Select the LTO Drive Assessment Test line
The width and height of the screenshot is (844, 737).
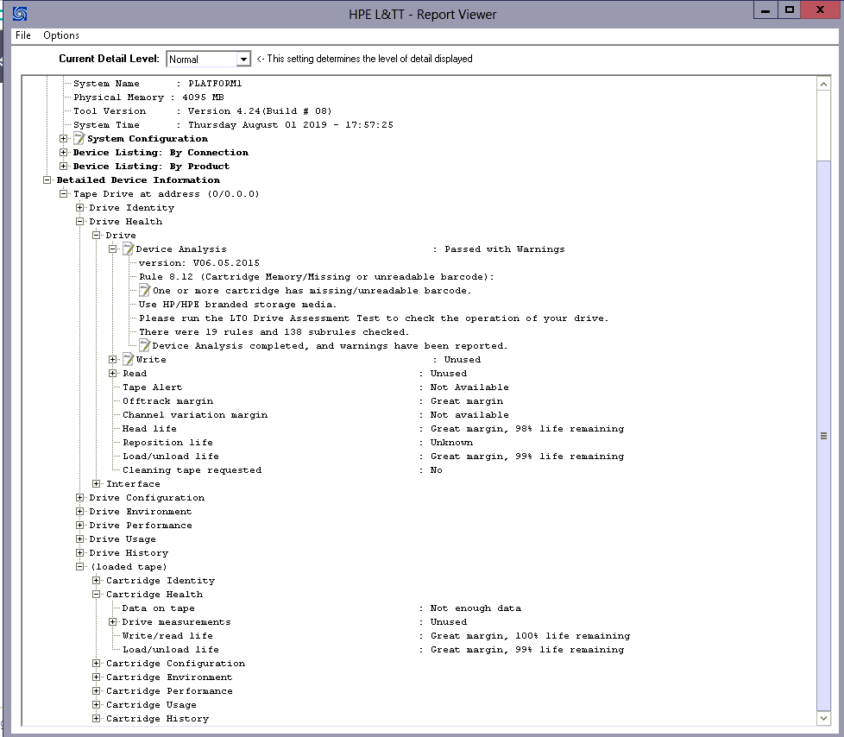(374, 318)
